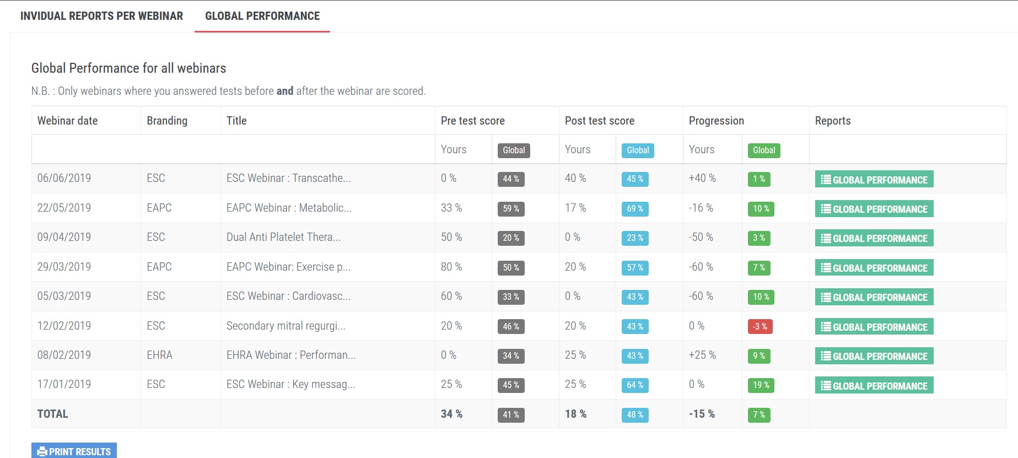
Task: Click the printer icon on Print Results
Action: point(42,452)
